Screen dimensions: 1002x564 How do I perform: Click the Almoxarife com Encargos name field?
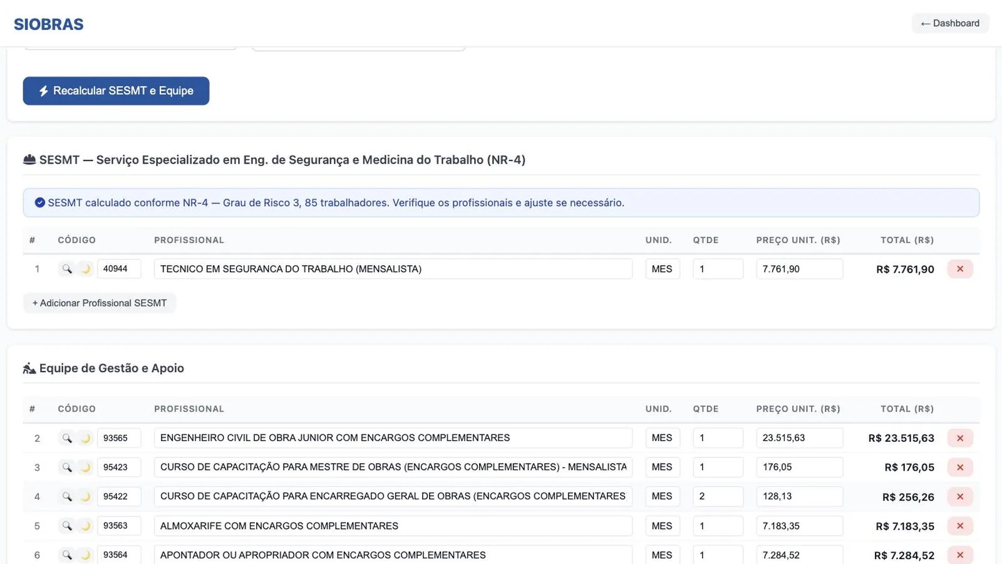click(393, 526)
